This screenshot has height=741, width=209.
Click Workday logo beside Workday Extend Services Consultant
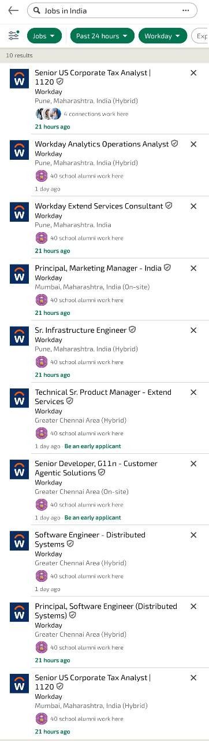19,212
